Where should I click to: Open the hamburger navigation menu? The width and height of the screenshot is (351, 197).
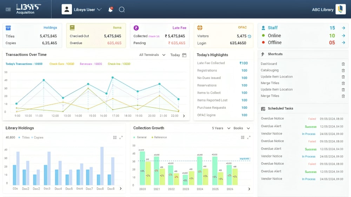pyautogui.click(x=8, y=9)
